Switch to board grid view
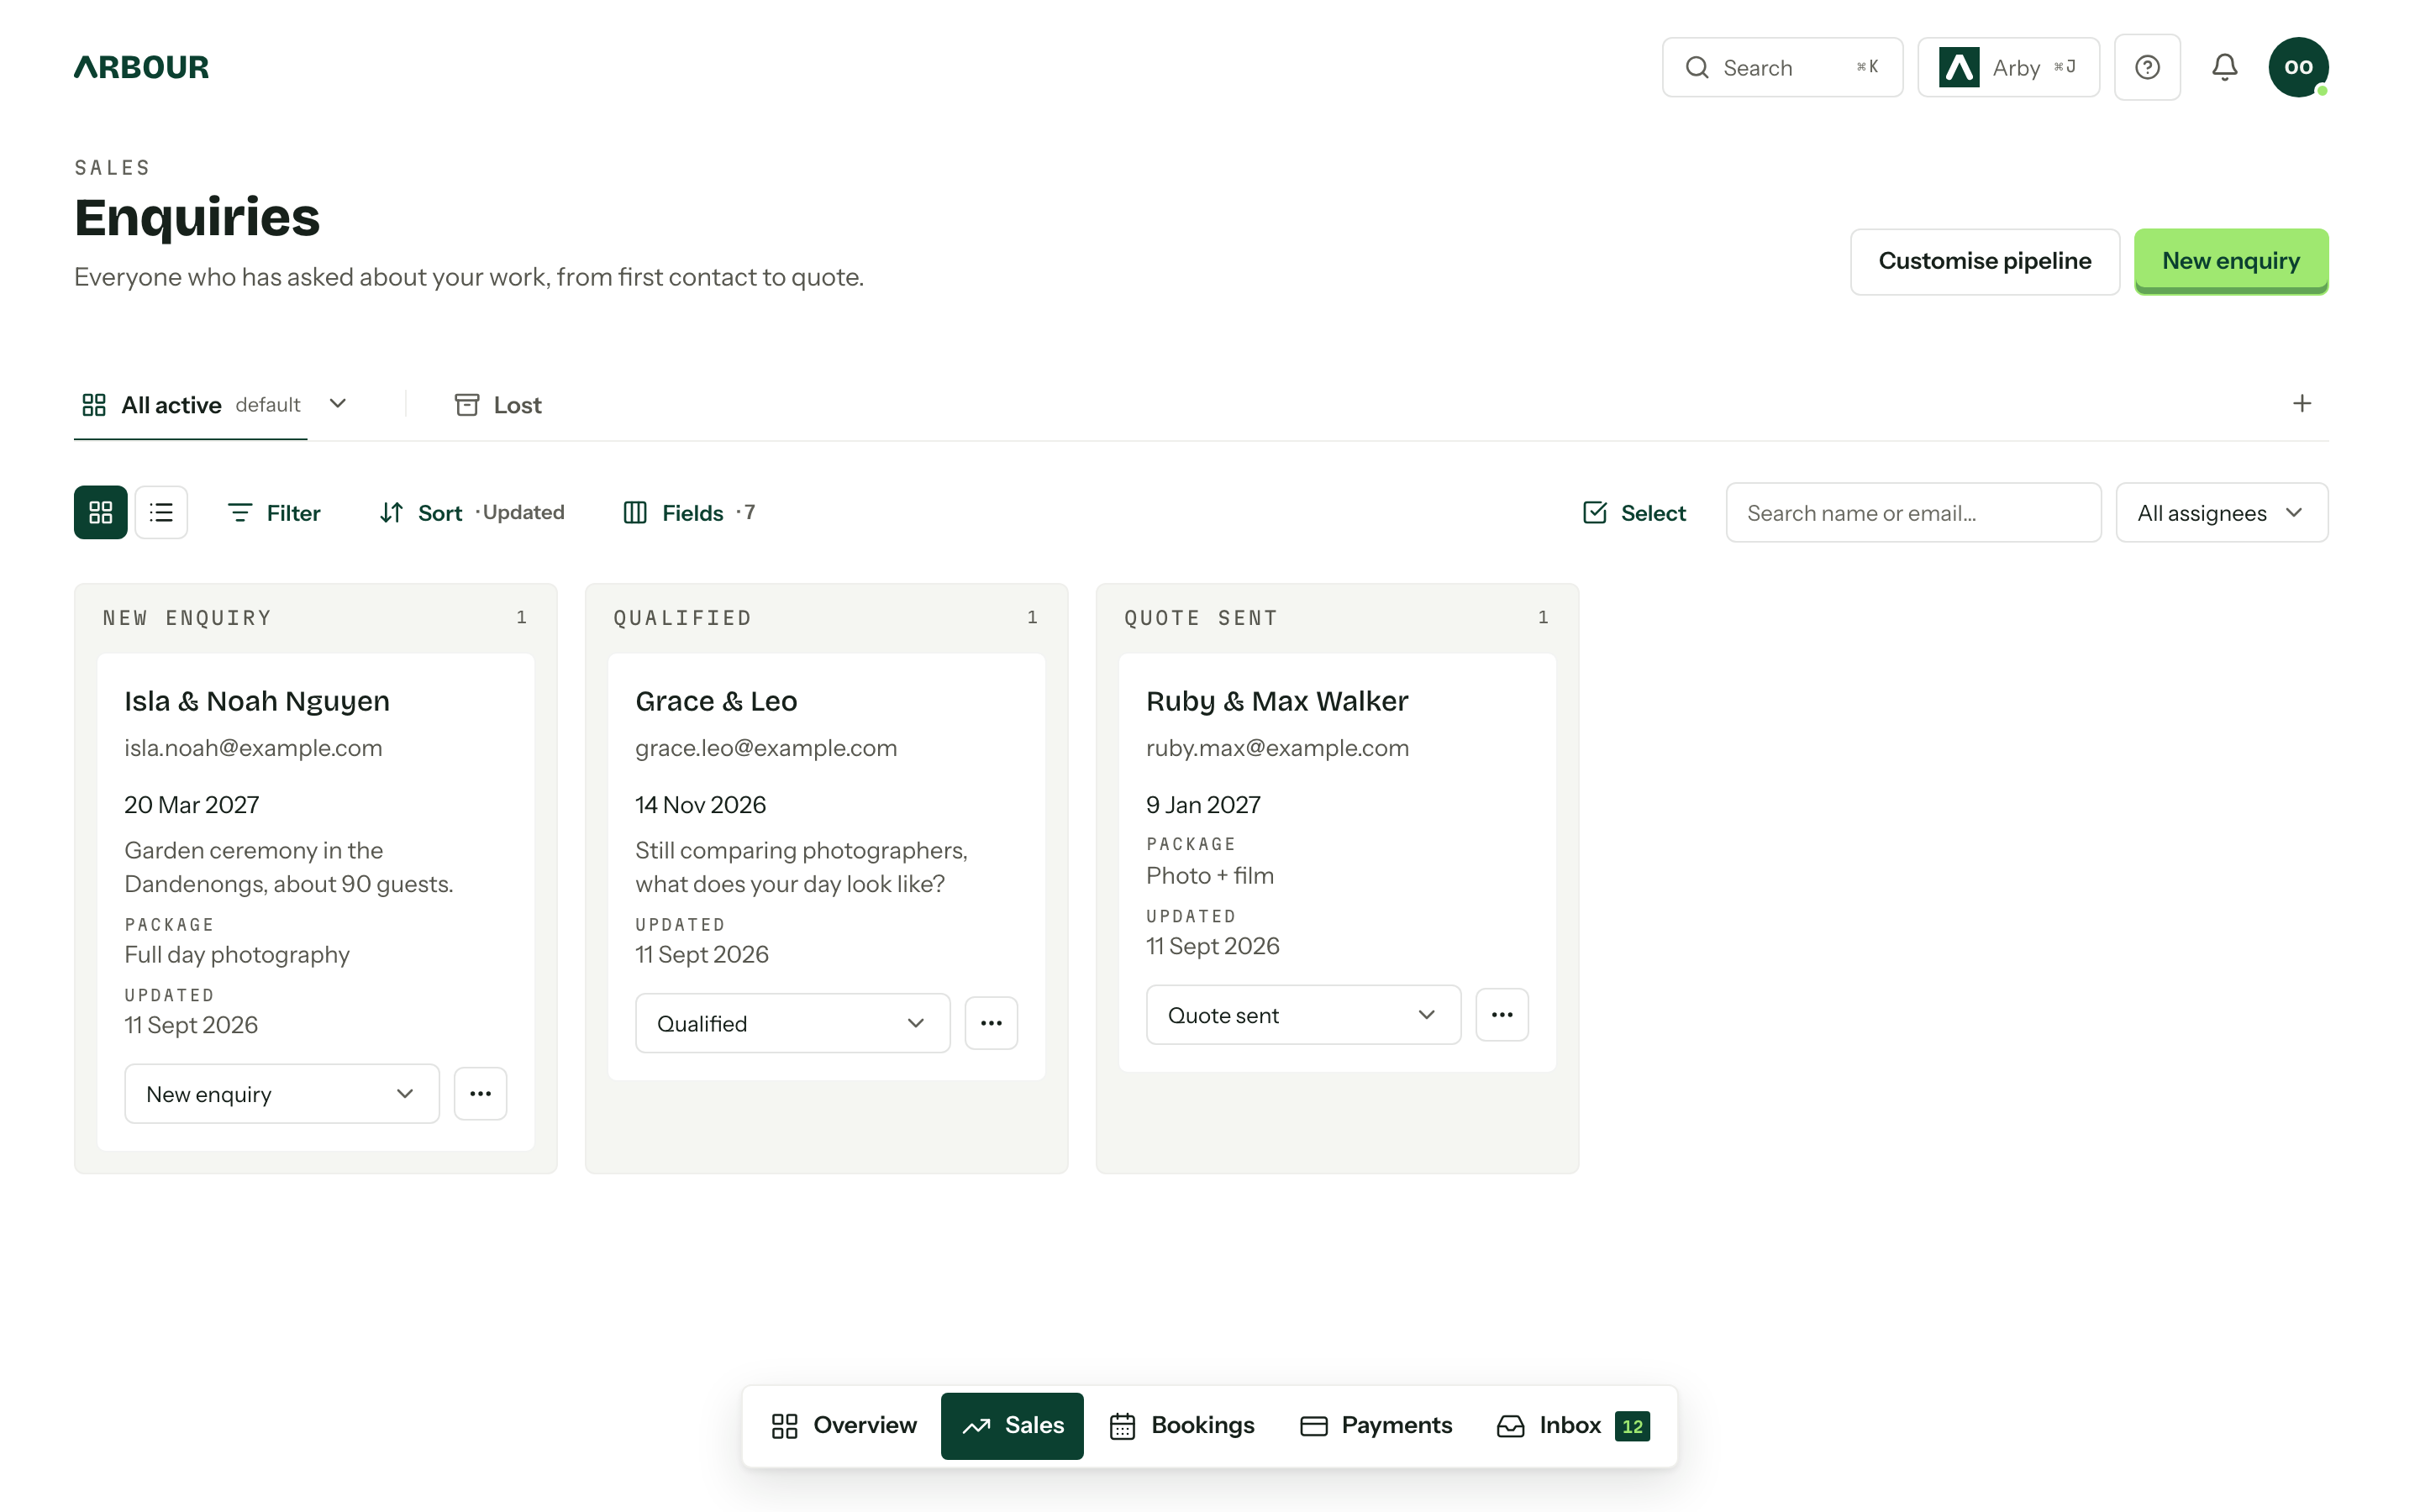 point(101,512)
